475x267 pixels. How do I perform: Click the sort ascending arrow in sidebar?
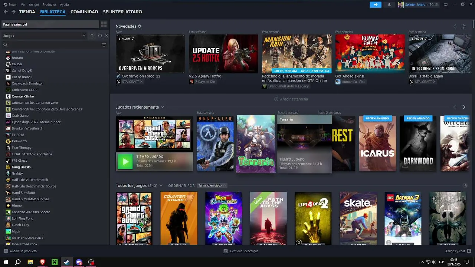pyautogui.click(x=92, y=36)
